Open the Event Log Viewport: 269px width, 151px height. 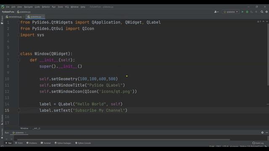(258, 143)
